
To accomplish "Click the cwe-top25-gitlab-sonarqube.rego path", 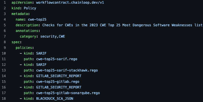I will pos(68,93).
